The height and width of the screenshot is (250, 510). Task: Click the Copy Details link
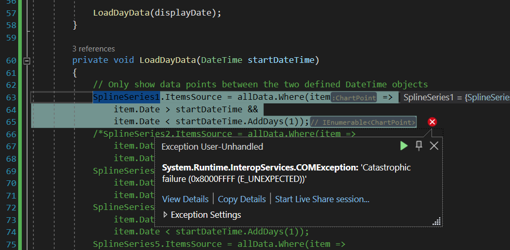[242, 199]
